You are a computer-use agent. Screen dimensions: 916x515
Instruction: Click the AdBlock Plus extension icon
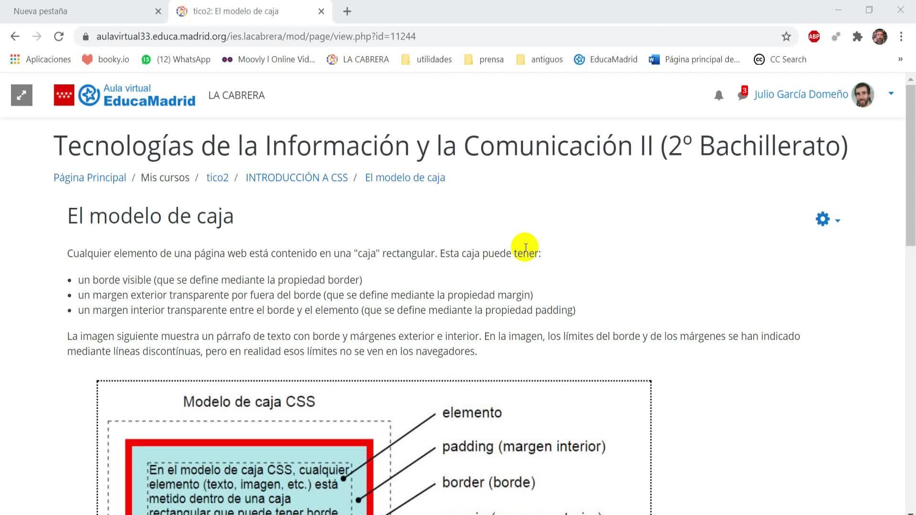click(x=814, y=36)
